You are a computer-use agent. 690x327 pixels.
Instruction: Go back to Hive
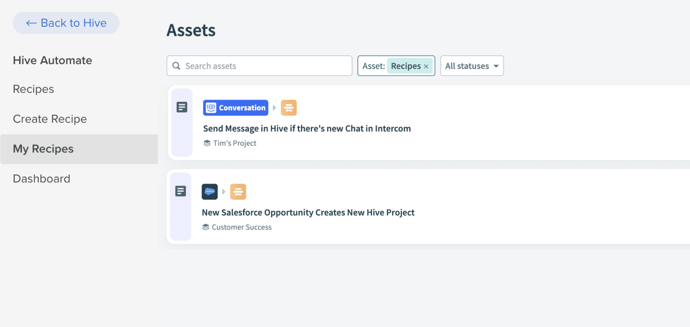[66, 23]
